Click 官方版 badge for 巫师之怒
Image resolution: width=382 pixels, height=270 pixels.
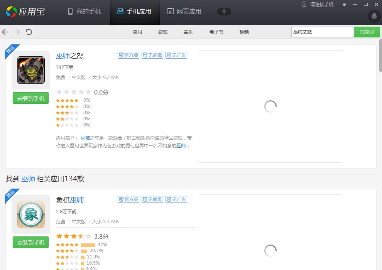[x=128, y=55]
